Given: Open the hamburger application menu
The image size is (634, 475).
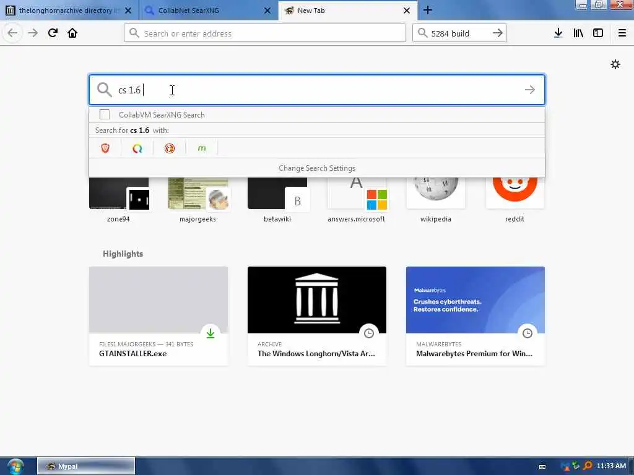Looking at the screenshot, I should click(x=622, y=33).
